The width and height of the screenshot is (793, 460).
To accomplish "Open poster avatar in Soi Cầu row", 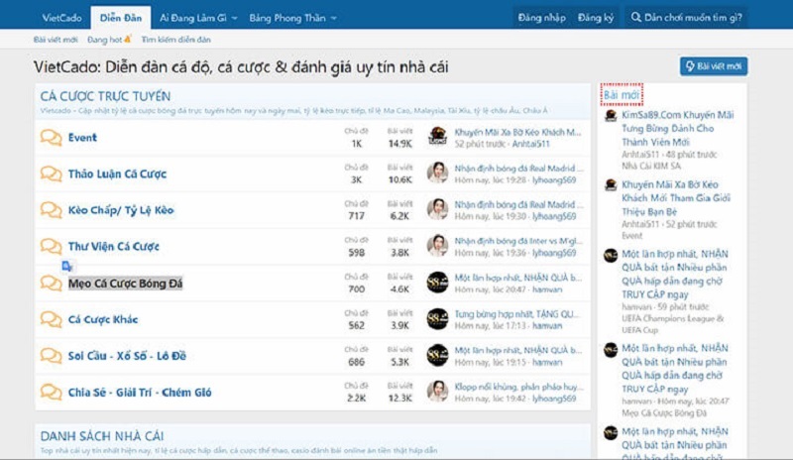I will [x=437, y=356].
